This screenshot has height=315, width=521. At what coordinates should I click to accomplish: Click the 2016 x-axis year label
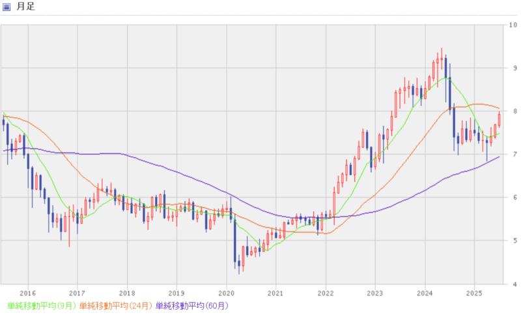27,293
